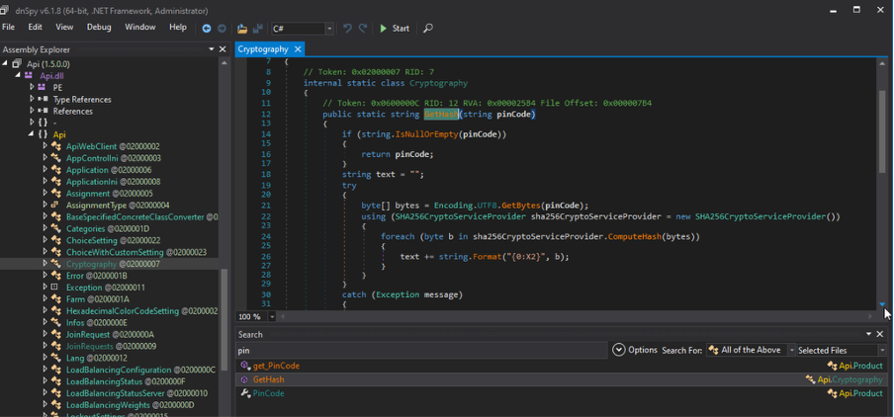The width and height of the screenshot is (894, 417).
Task: Select JoinRequests @02000009 in tree
Action: click(x=111, y=346)
